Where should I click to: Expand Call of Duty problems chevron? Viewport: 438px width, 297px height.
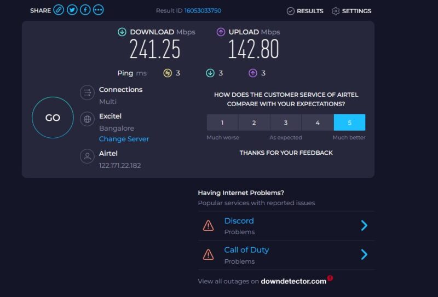pos(364,254)
